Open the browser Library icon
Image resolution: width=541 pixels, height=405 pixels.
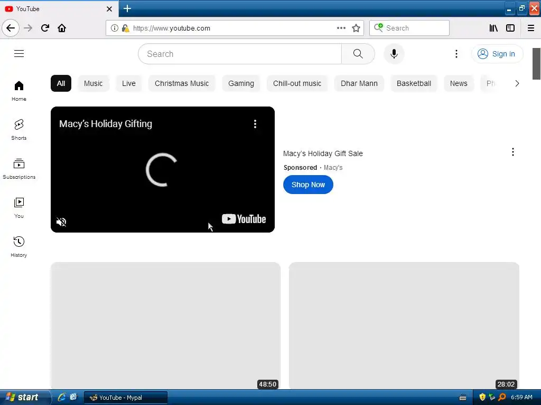(493, 28)
